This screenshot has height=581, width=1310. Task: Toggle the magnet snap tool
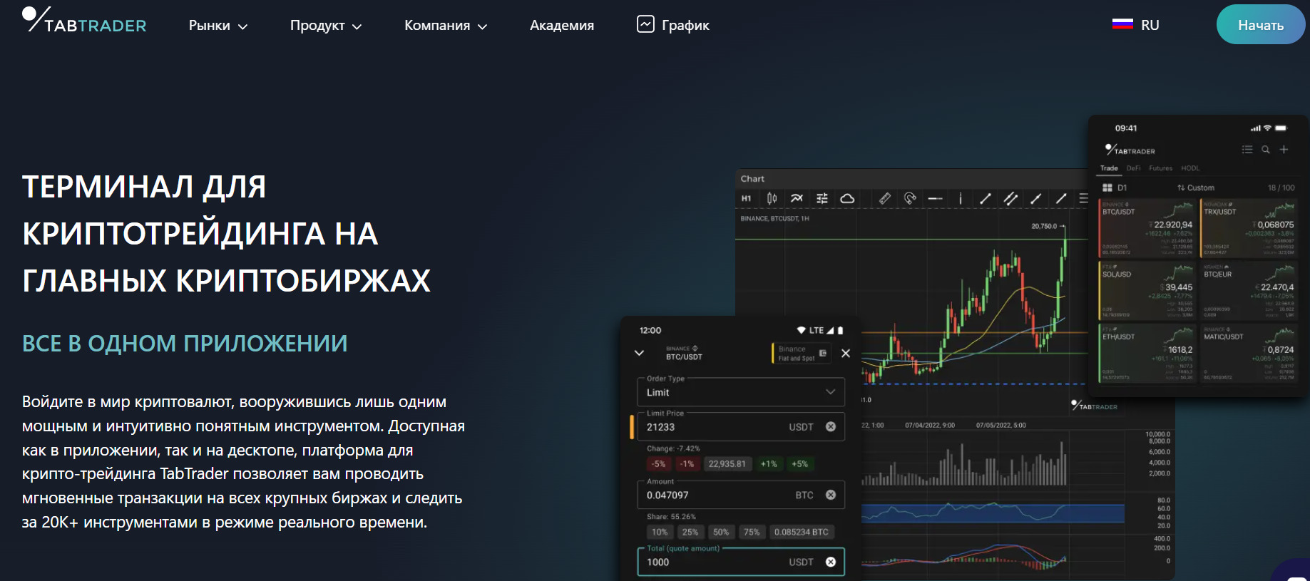910,199
